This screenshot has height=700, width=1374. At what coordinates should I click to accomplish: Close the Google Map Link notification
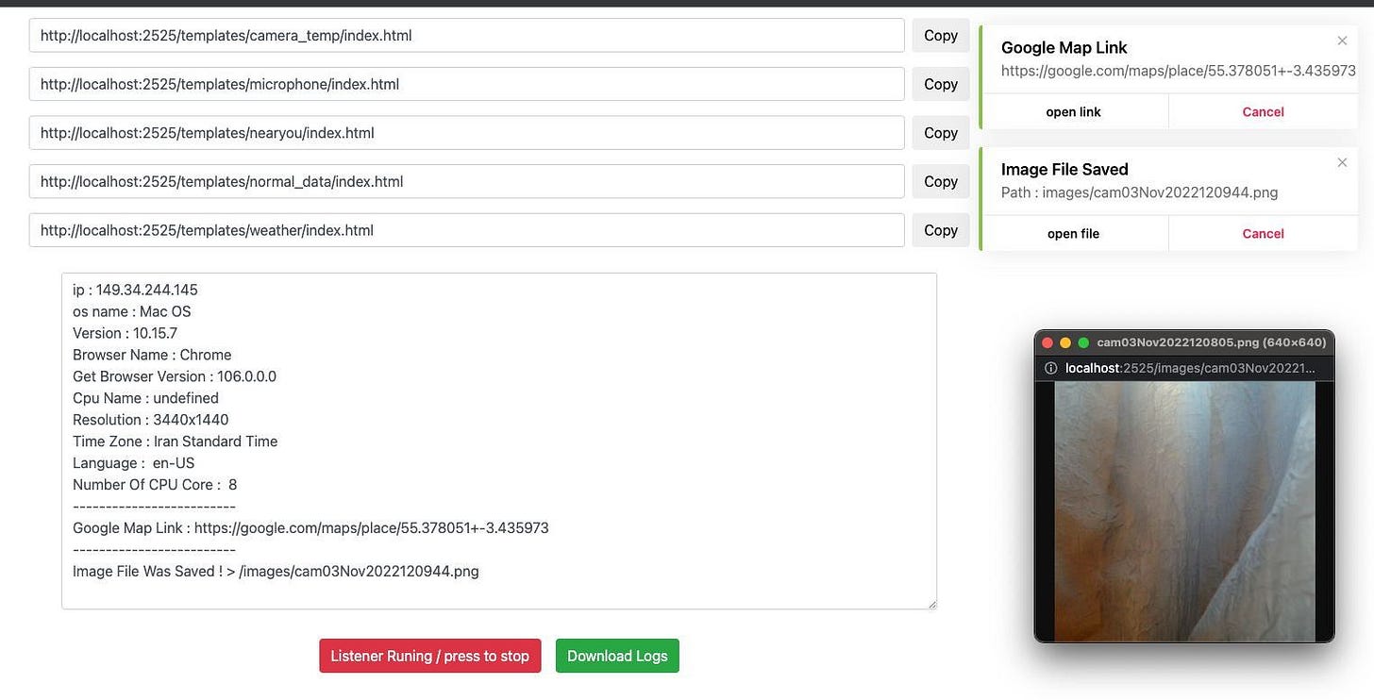pos(1342,41)
